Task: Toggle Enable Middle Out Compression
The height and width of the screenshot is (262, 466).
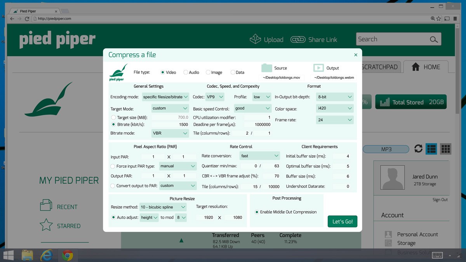Action: [x=257, y=212]
